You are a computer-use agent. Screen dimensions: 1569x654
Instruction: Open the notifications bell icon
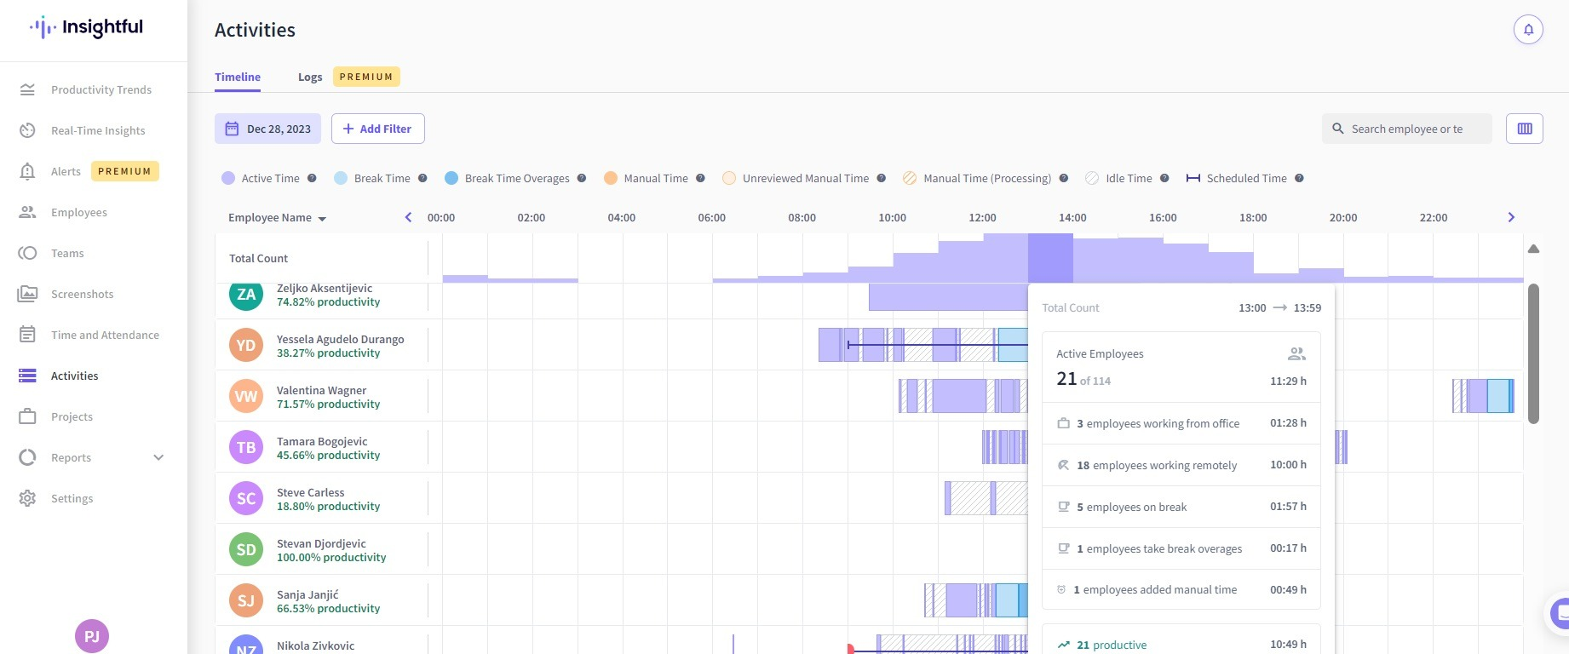point(1528,30)
